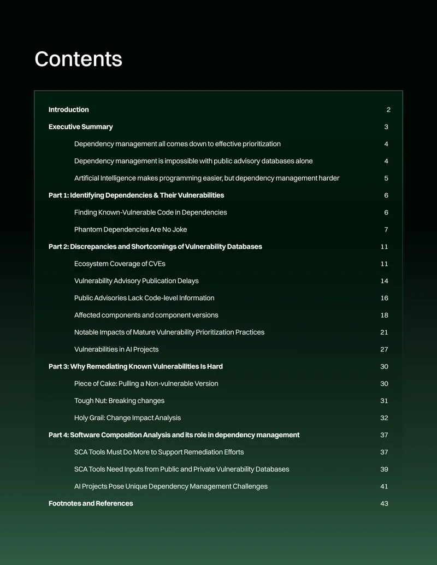Open 'Piece of Cake: Pulling a Non-vulnerable Version'
The height and width of the screenshot is (565, 437).
[146, 383]
